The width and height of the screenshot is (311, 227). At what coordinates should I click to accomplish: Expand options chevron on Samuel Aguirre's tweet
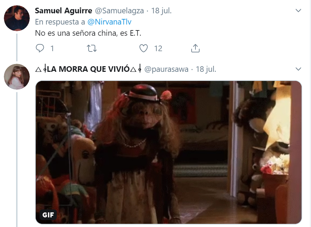click(x=298, y=11)
